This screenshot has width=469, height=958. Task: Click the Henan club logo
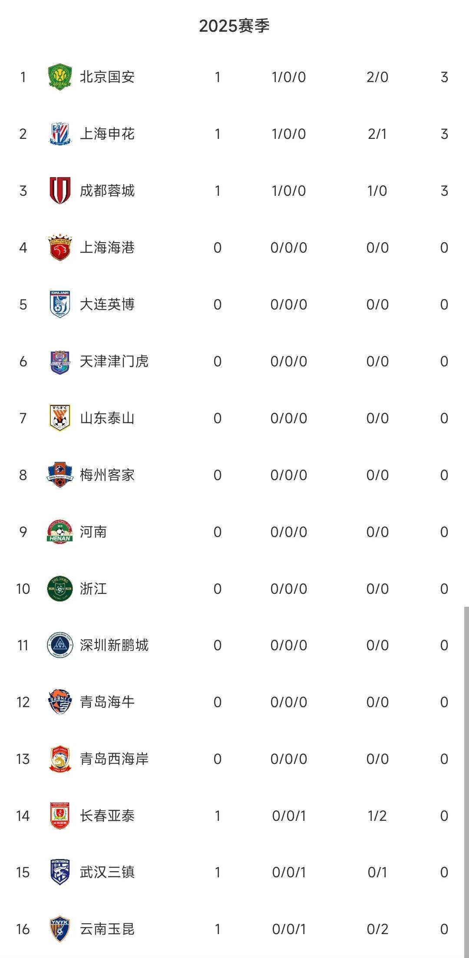point(60,532)
